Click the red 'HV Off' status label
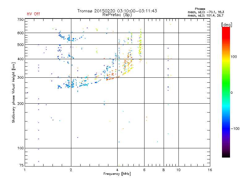This screenshot has width=247, height=185. tap(33, 14)
